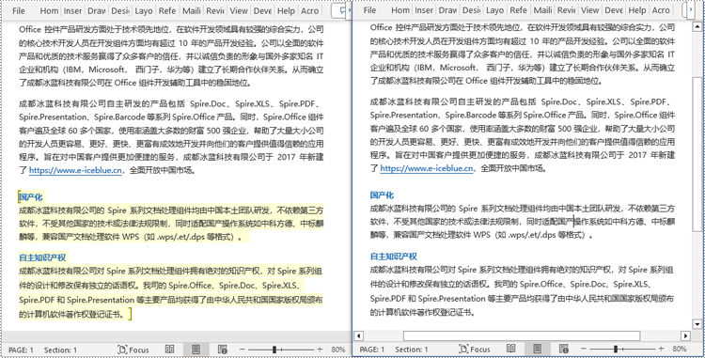The width and height of the screenshot is (705, 358).
Task: Click the right window vertical scrollbar thumb
Action: (x=697, y=154)
